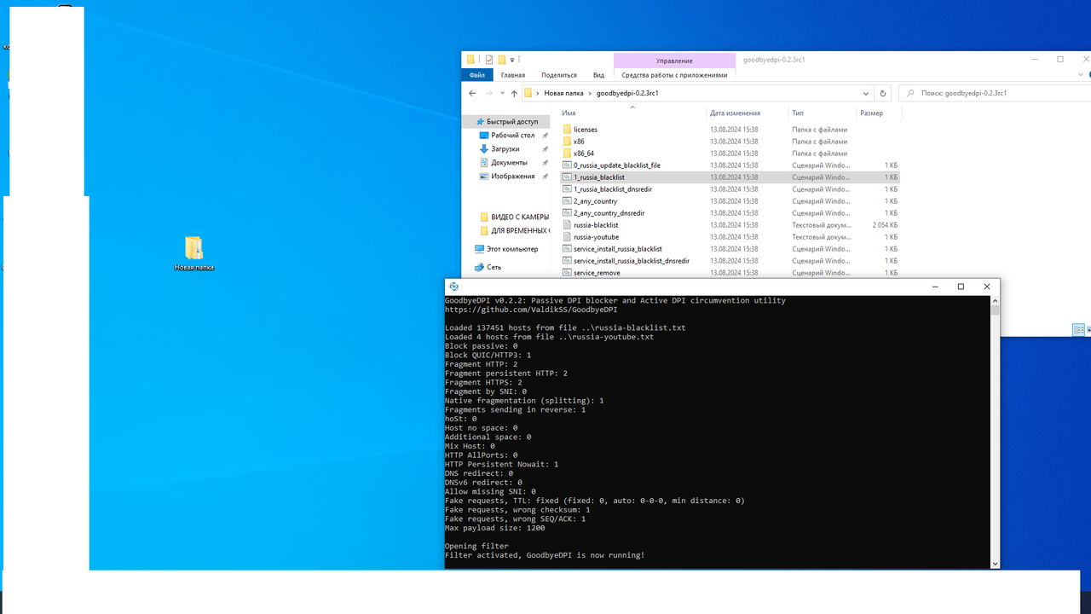This screenshot has height=614, width=1091.
Task: Open Загрузки in the navigation pane
Action: click(506, 149)
